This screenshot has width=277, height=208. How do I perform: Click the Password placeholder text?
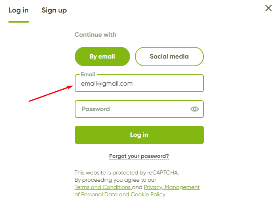click(x=96, y=109)
